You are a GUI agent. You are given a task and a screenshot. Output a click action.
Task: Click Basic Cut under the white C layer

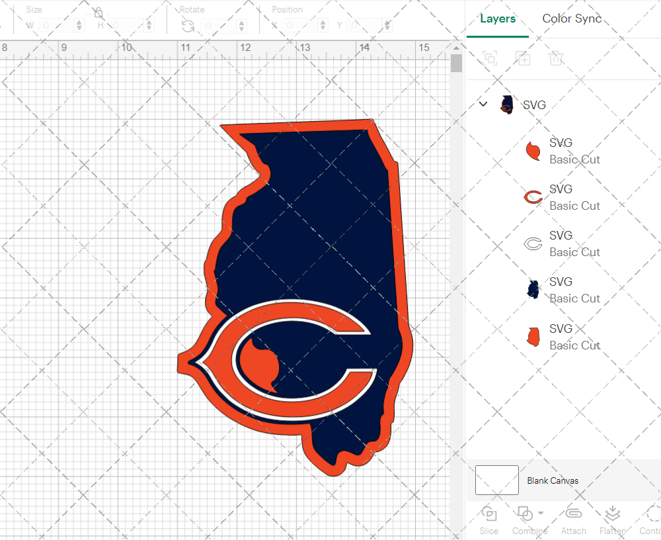coord(574,252)
